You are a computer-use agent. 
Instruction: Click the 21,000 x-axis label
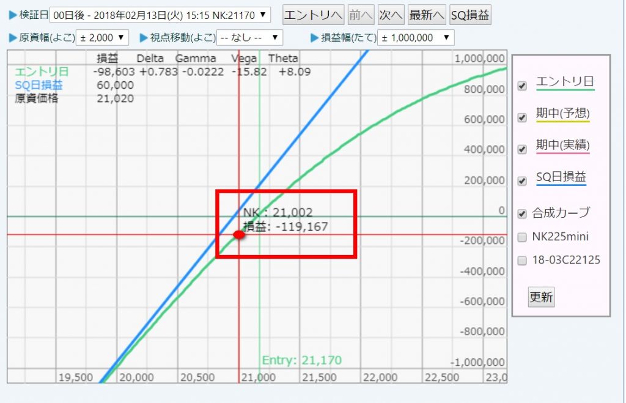259,377
